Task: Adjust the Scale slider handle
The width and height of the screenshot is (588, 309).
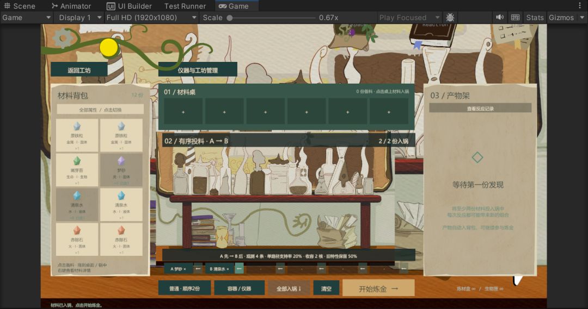Action: 230,17
